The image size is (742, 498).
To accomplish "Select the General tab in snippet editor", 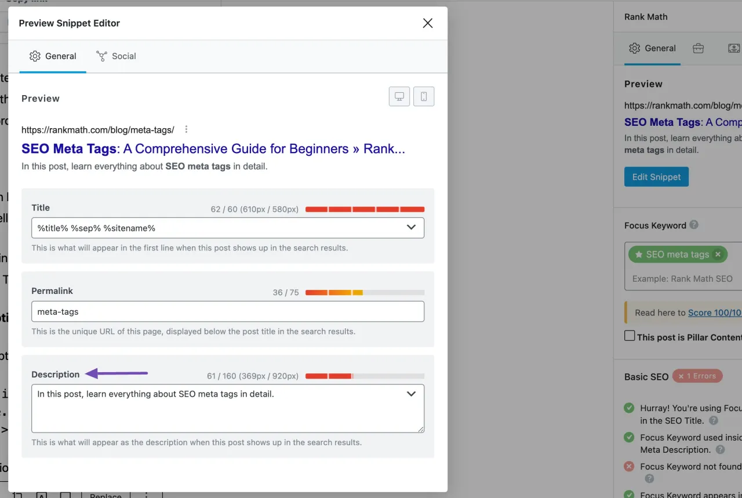I will [53, 56].
